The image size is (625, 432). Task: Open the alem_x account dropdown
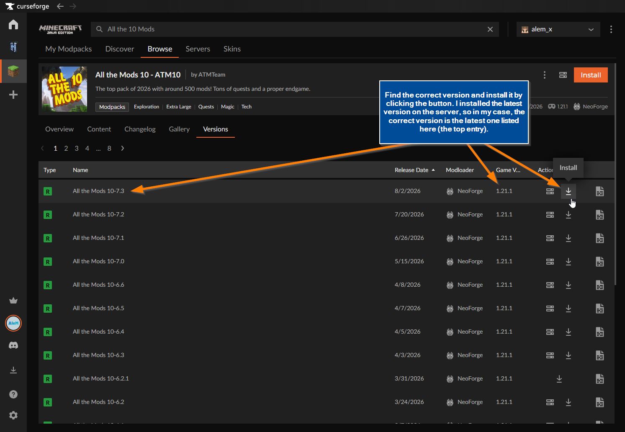pos(558,29)
